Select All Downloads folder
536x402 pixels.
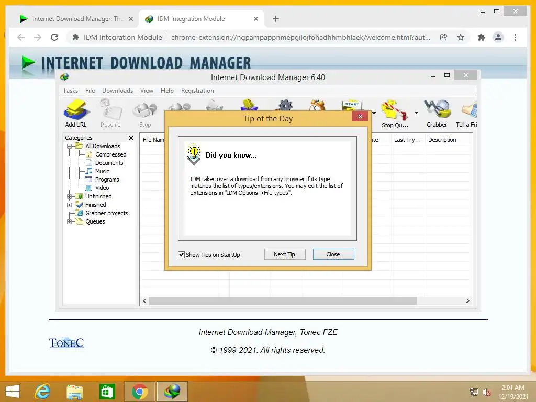coord(103,146)
